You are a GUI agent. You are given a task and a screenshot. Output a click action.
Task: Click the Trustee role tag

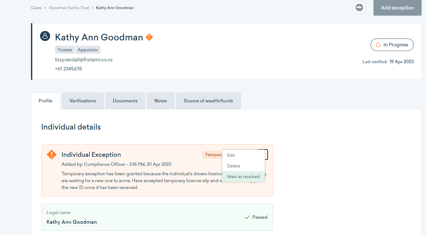point(65,50)
